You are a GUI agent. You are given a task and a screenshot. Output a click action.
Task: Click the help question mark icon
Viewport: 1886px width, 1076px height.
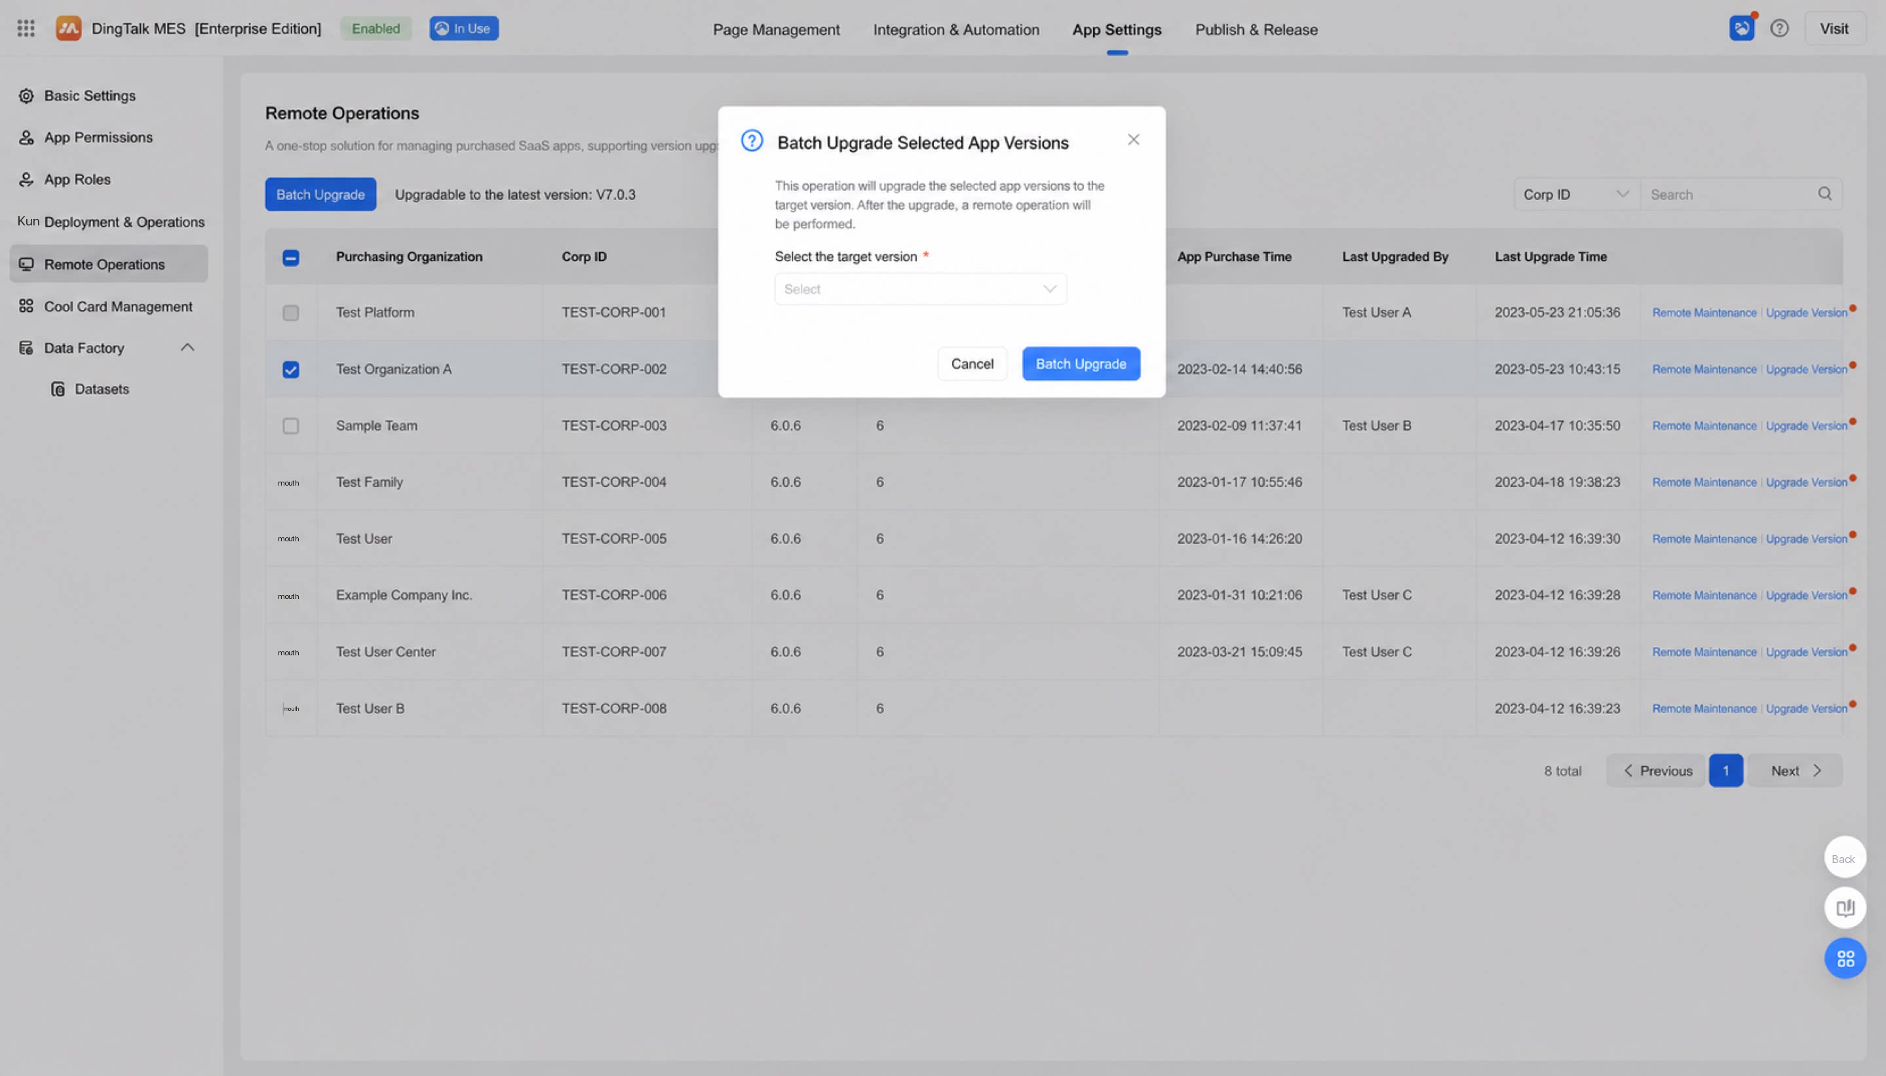point(1780,28)
